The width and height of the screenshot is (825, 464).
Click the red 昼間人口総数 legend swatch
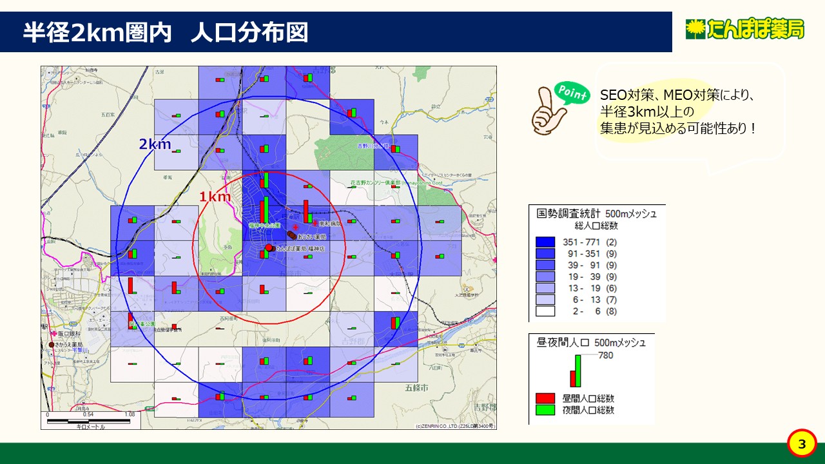545,398
